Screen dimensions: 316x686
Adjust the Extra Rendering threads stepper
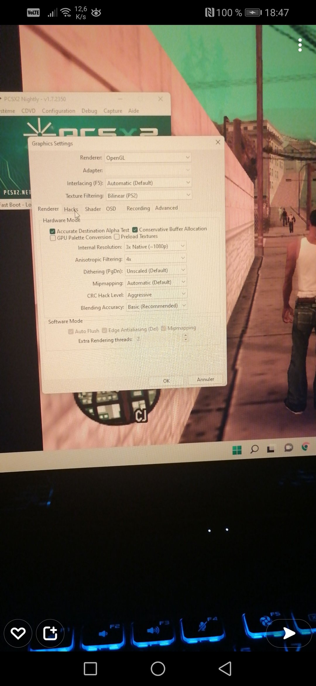[x=186, y=338]
